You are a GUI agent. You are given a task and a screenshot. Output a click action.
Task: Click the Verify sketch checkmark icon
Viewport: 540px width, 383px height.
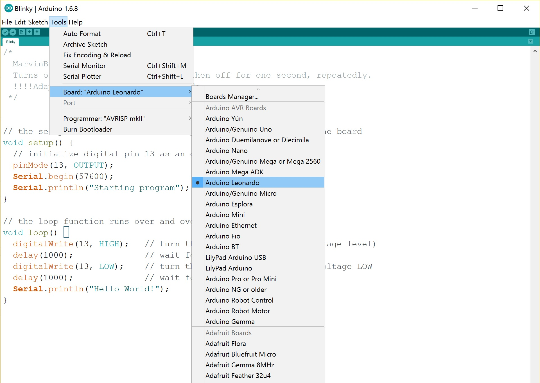5,32
